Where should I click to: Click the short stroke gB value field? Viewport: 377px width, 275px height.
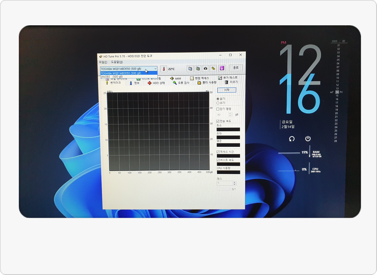coord(222,115)
